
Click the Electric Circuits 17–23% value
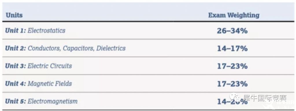[x=232, y=66]
